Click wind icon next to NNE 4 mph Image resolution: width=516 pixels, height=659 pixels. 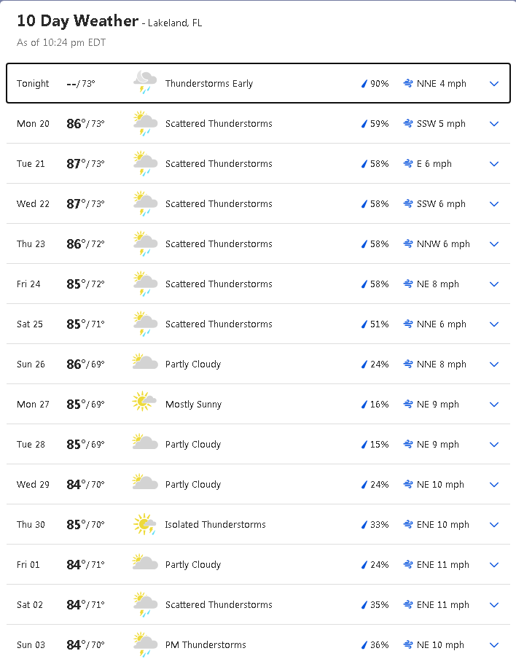pyautogui.click(x=408, y=84)
